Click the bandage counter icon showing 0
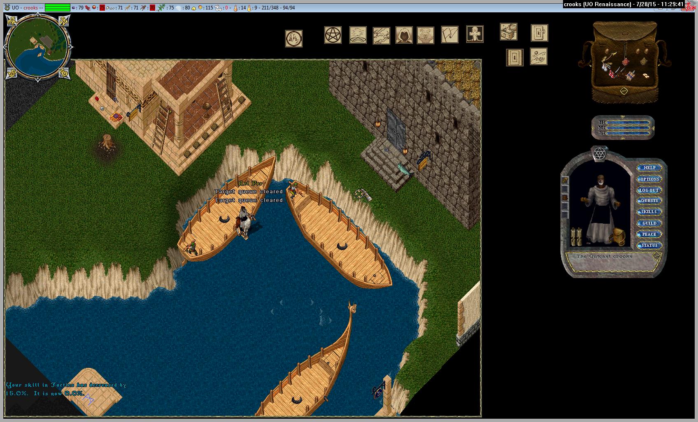This screenshot has width=698, height=422. tap(219, 8)
